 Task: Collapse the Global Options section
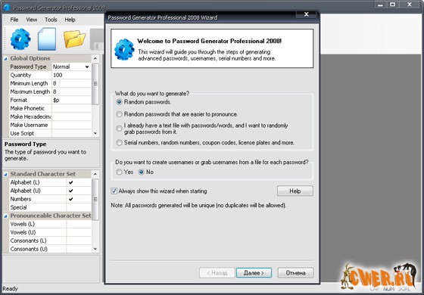pos(6,59)
